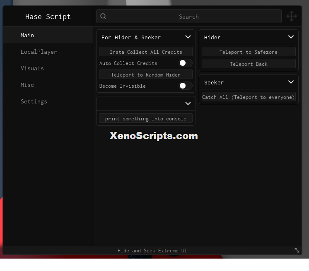Open the Misc tab
This screenshot has width=309, height=271.
click(27, 85)
